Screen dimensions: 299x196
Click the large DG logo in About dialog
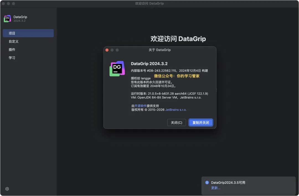coord(117,68)
